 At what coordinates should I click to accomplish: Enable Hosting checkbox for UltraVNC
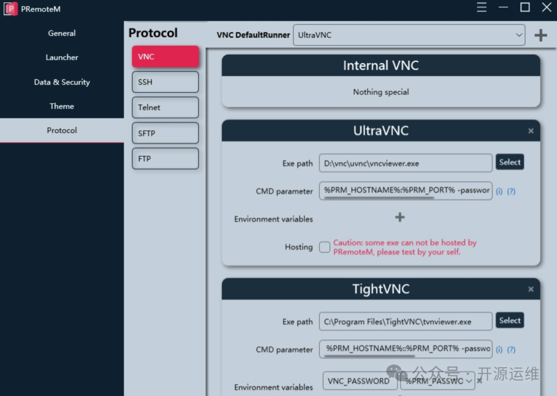(x=324, y=247)
